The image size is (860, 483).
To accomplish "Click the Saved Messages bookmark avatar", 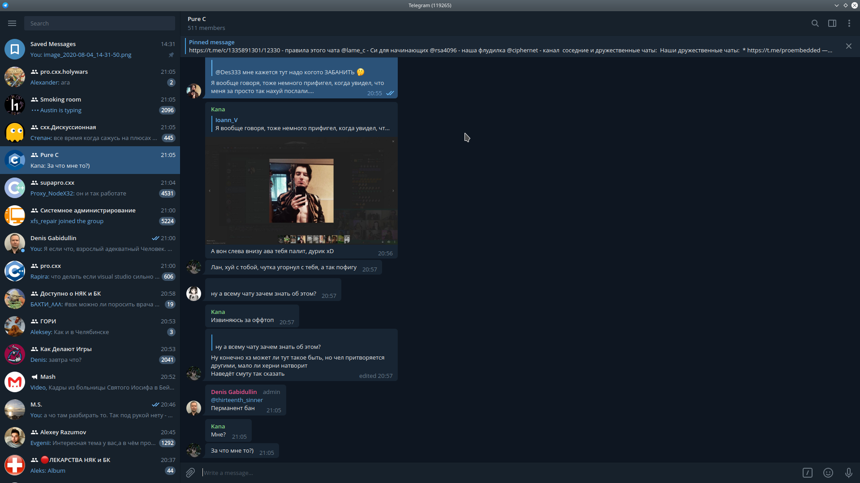I will pos(15,49).
